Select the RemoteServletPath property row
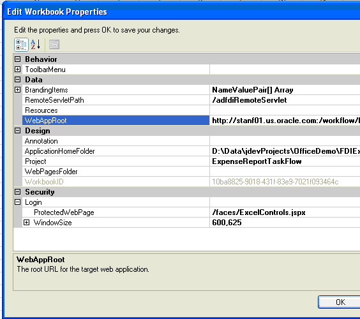This screenshot has height=319, width=360. pos(116,100)
